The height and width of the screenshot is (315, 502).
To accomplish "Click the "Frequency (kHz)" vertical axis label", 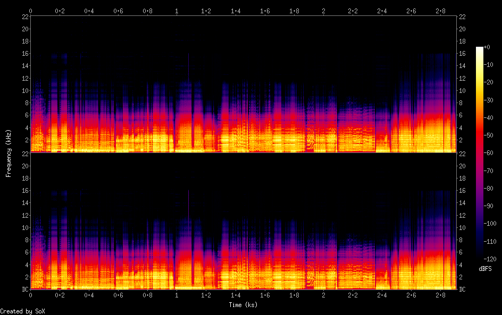I will tap(9, 153).
